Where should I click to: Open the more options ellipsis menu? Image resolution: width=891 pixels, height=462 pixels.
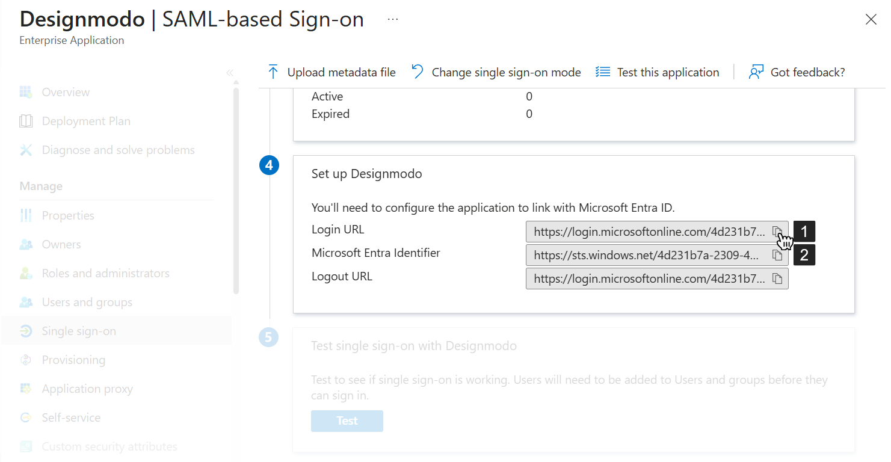tap(393, 20)
